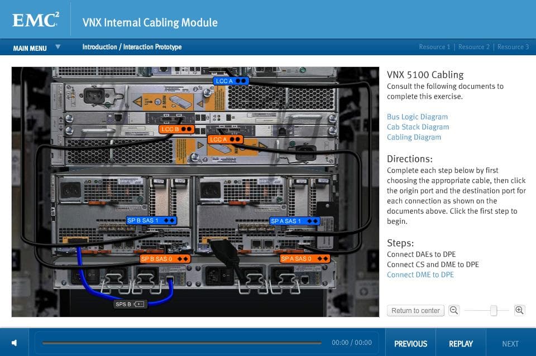Viewport: 536px width, 356px height.
Task: Select the SP A SAS 1 port
Action: click(294, 221)
